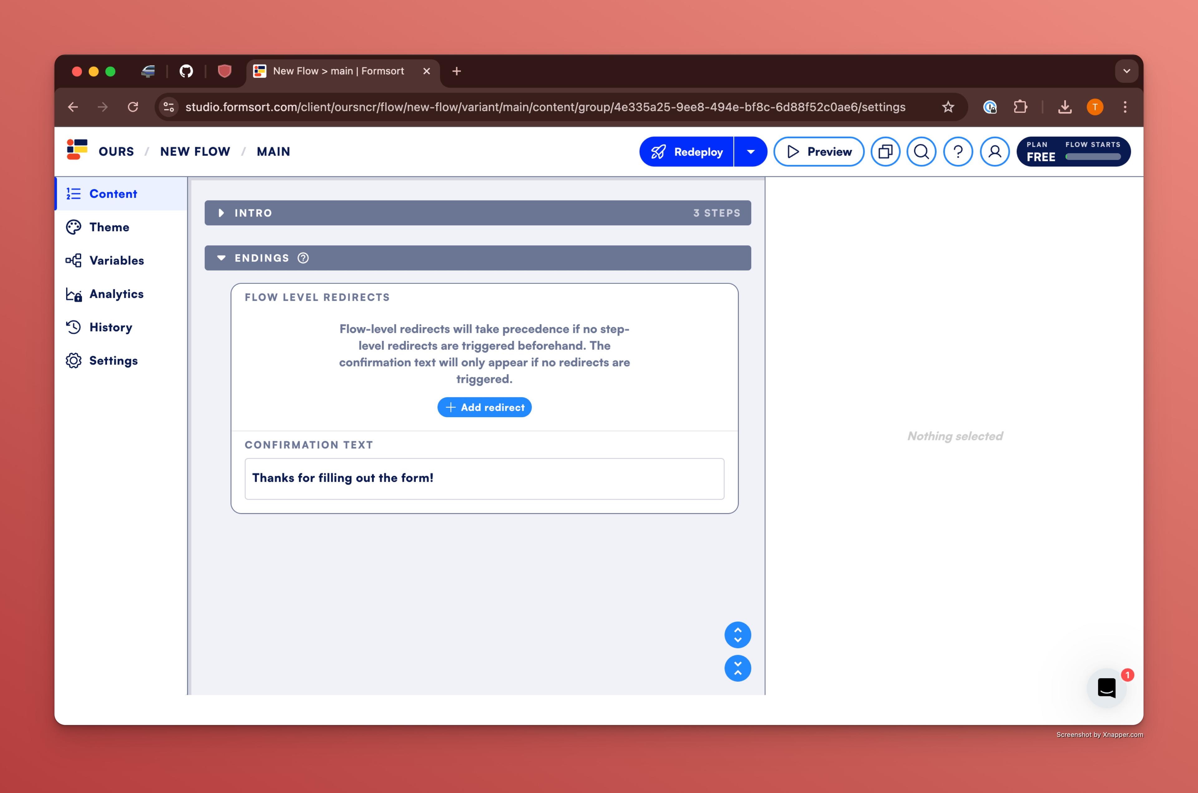Open the user account profile icon
The image size is (1198, 793).
(x=995, y=152)
